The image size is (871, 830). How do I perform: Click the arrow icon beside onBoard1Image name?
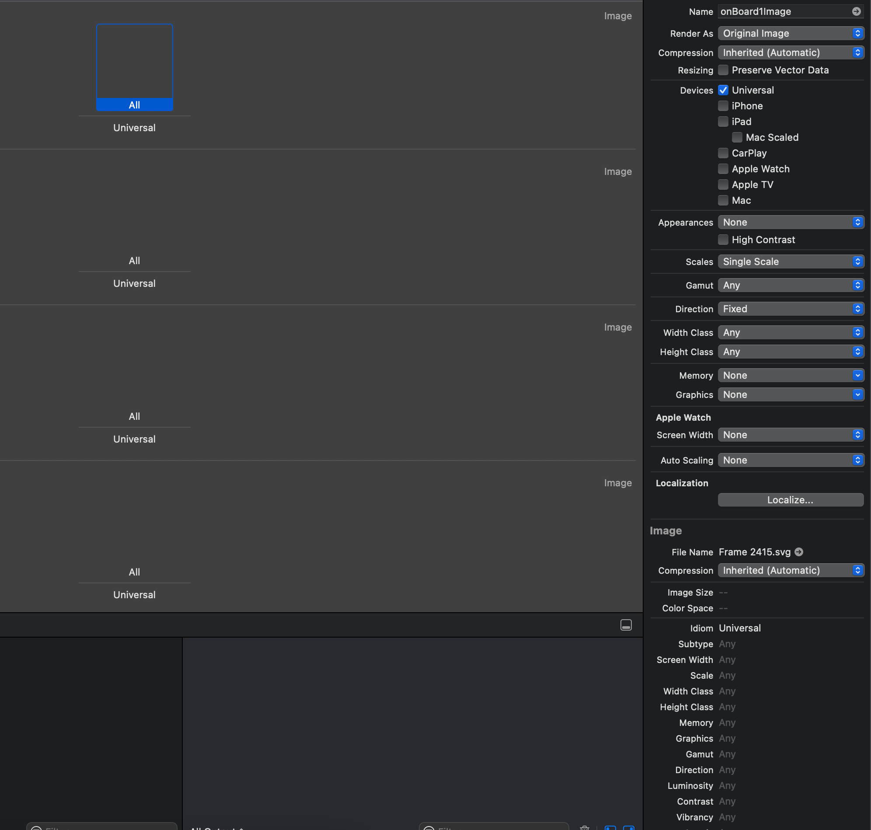tap(856, 11)
